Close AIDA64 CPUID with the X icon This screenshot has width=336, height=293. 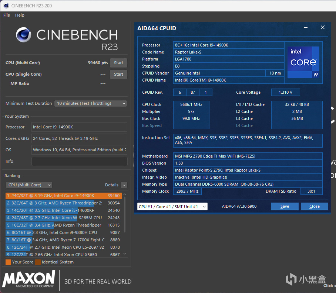[x=322, y=28]
